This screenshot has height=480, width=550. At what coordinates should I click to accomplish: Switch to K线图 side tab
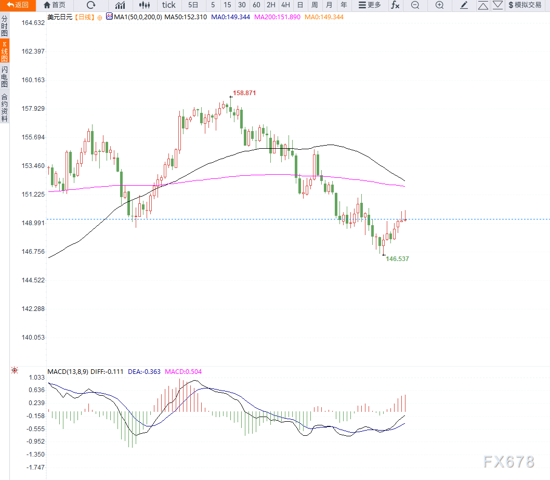click(5, 51)
